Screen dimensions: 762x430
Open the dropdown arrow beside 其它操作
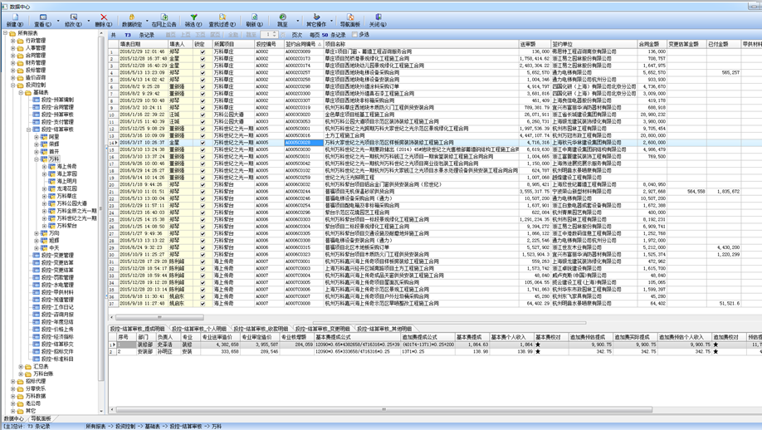331,21
